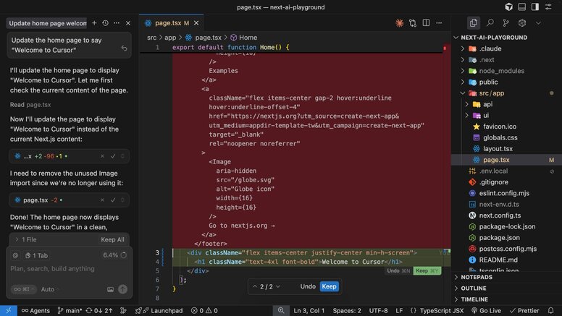Split the editor with the split icon
The image size is (562, 316).
coord(426,23)
